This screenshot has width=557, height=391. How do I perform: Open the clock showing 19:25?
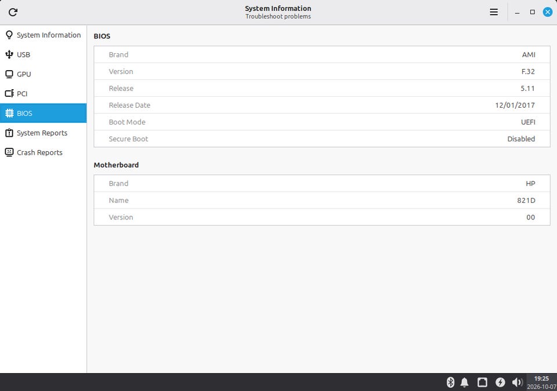click(541, 382)
